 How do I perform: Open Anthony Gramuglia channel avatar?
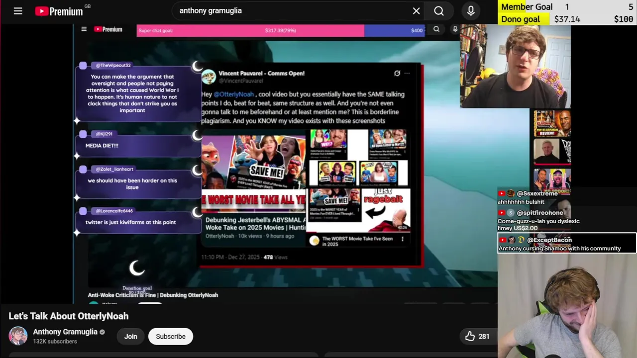point(18,336)
